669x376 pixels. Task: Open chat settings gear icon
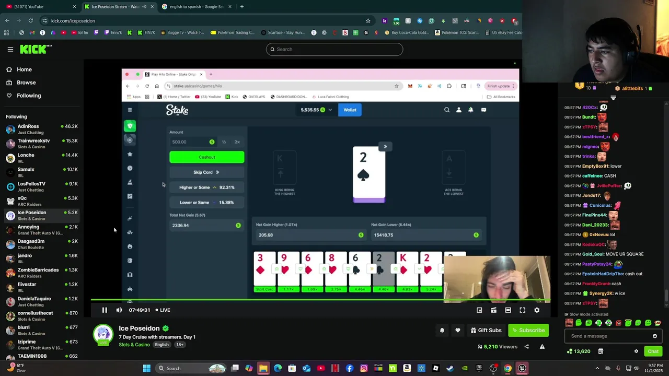pos(636,351)
